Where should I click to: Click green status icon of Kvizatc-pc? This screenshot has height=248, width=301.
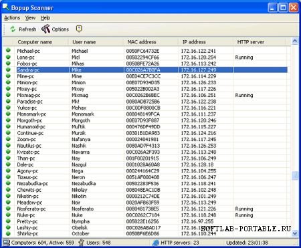8,152
